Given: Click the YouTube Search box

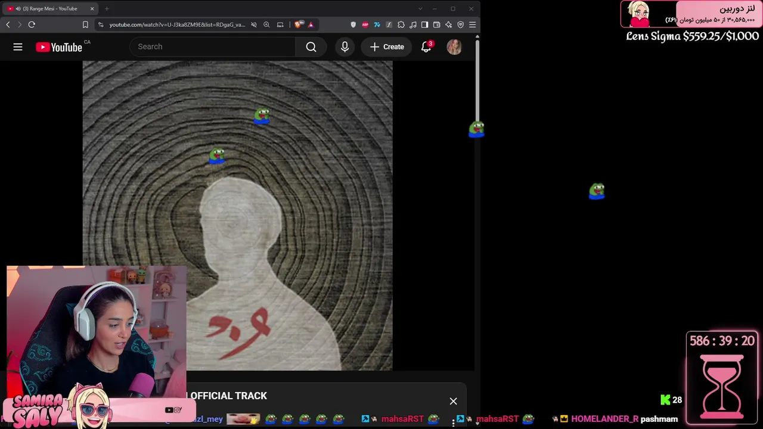Looking at the screenshot, I should point(213,46).
